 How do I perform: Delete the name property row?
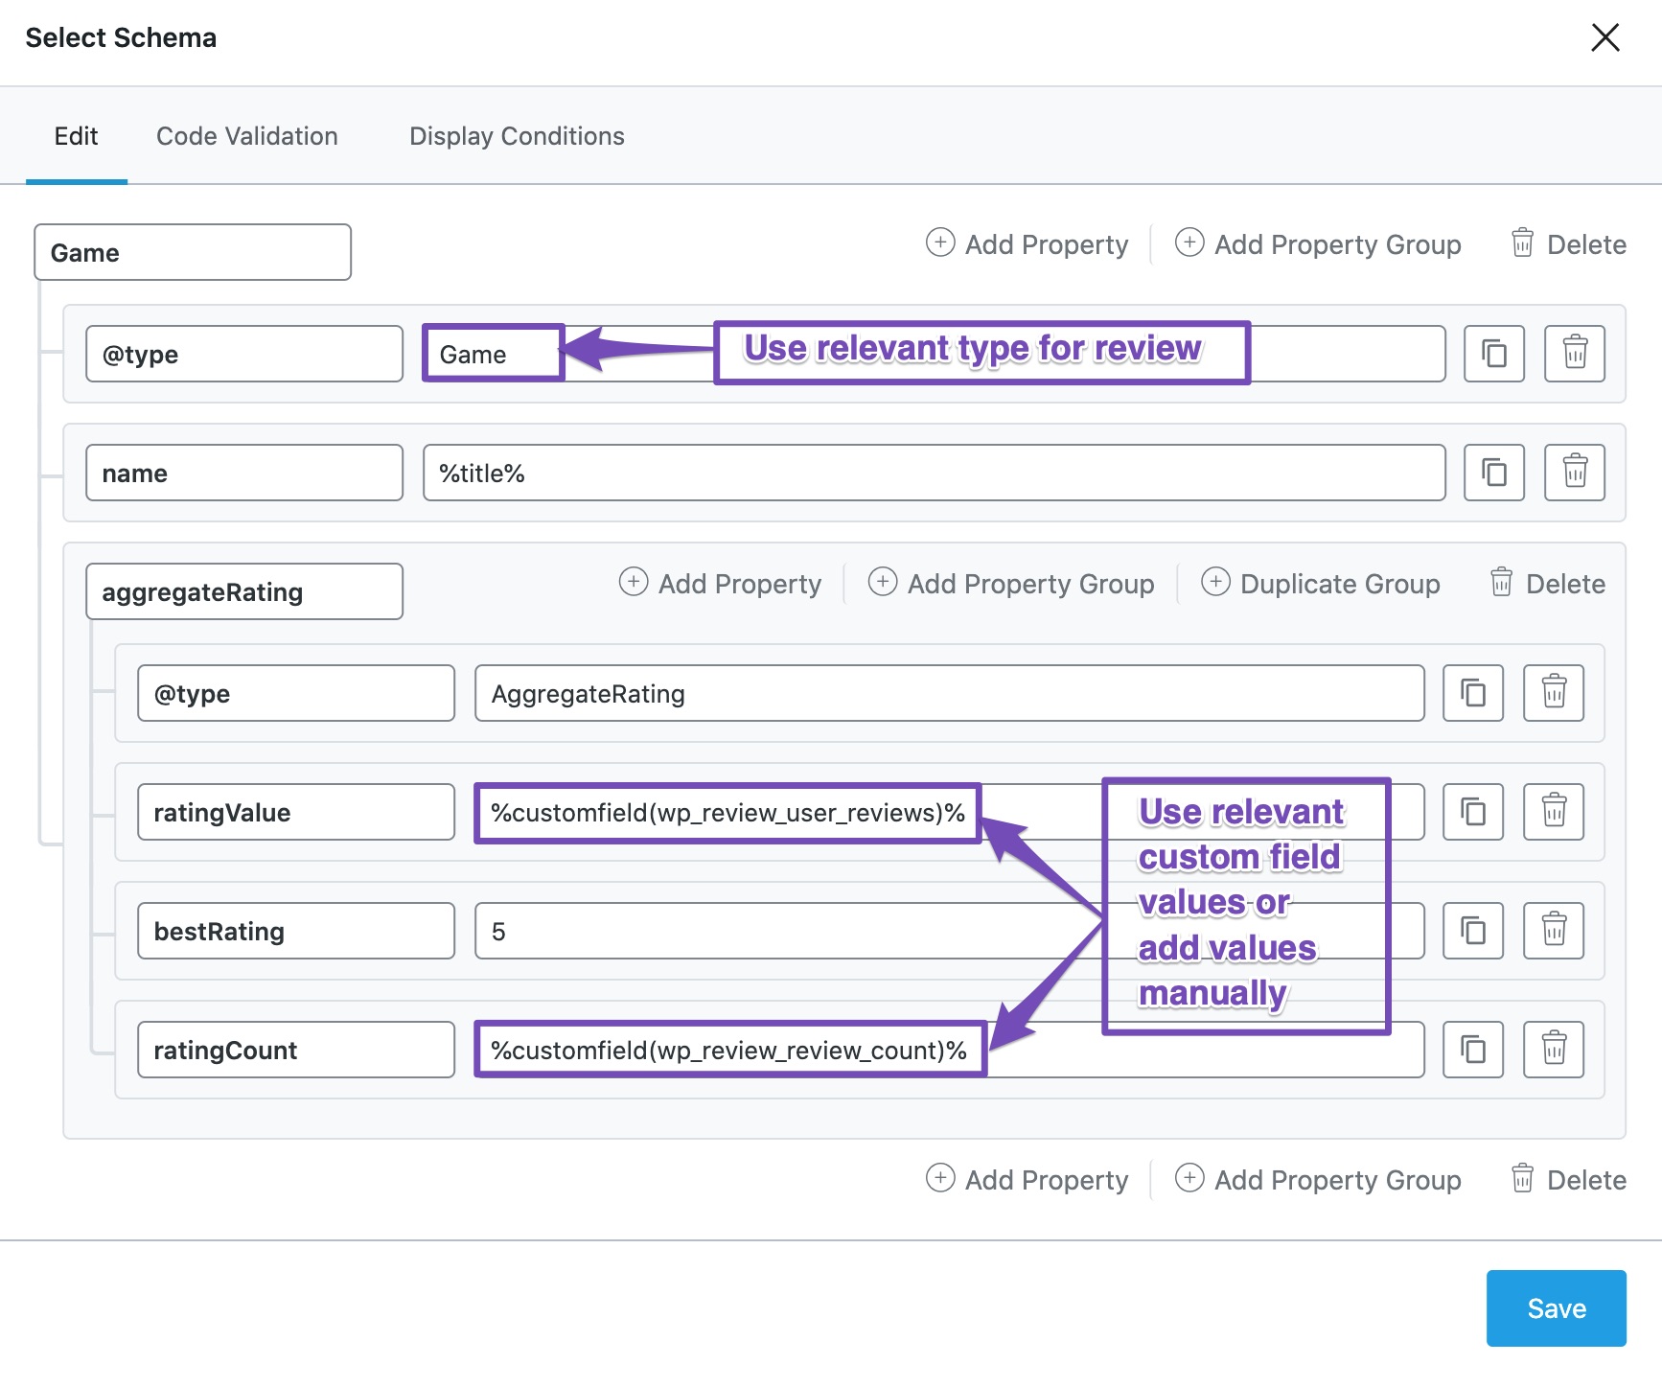coord(1574,473)
